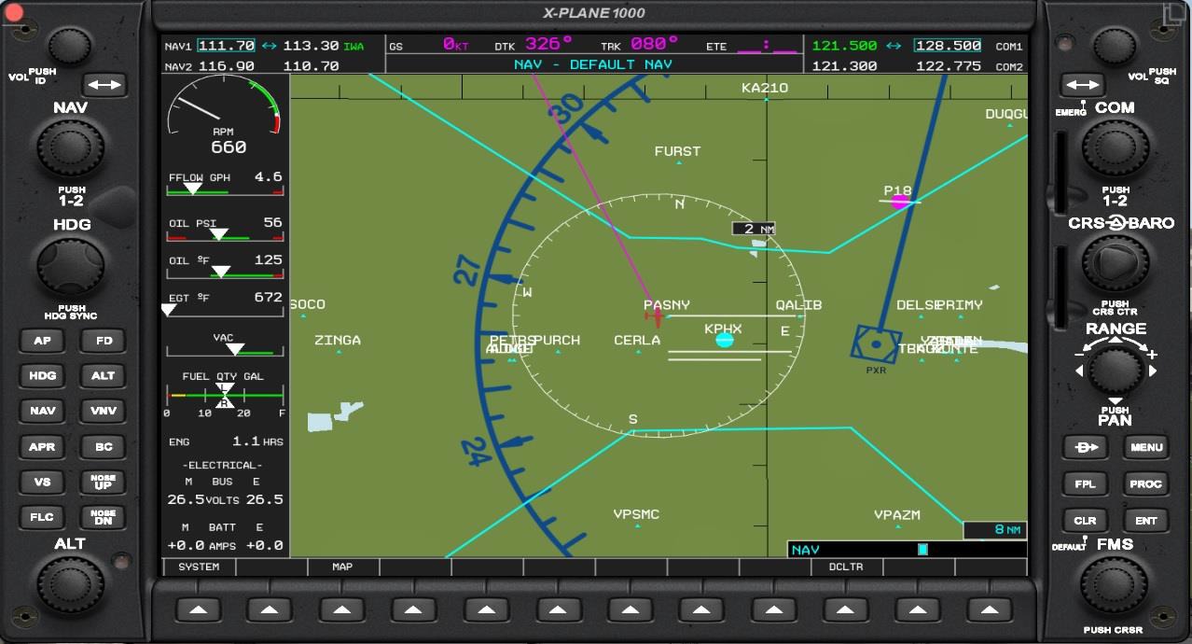The height and width of the screenshot is (644, 1192).
Task: Toggle the AP autopilot button
Action: pyautogui.click(x=43, y=341)
